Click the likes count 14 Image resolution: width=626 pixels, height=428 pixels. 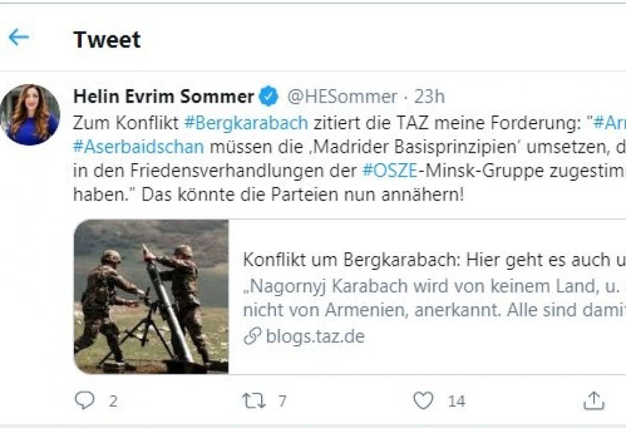456,402
